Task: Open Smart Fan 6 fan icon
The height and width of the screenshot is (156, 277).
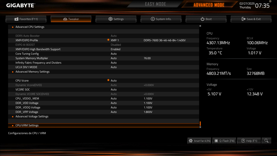Action: pos(191,141)
